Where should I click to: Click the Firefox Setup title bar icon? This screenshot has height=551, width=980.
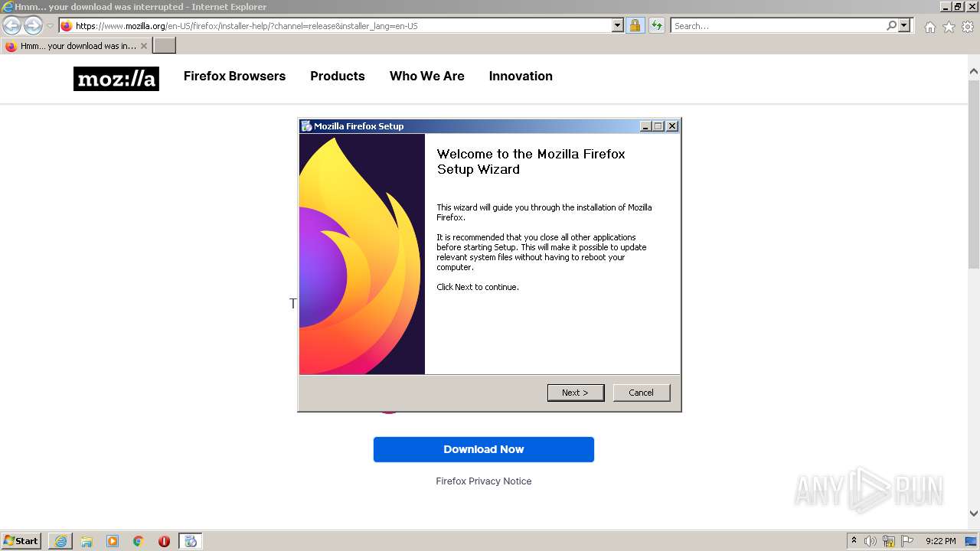pos(306,126)
